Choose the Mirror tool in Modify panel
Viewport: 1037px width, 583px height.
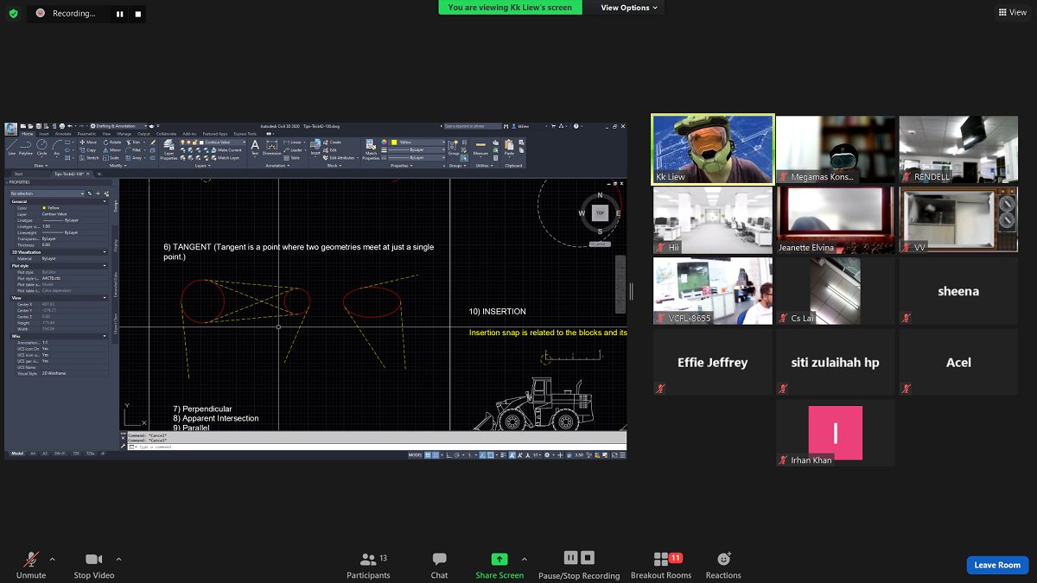point(111,150)
